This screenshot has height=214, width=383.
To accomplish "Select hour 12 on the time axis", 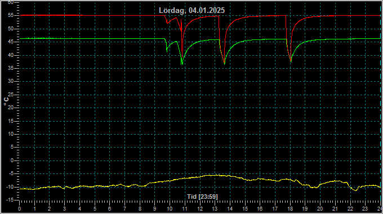I will coord(200,209).
